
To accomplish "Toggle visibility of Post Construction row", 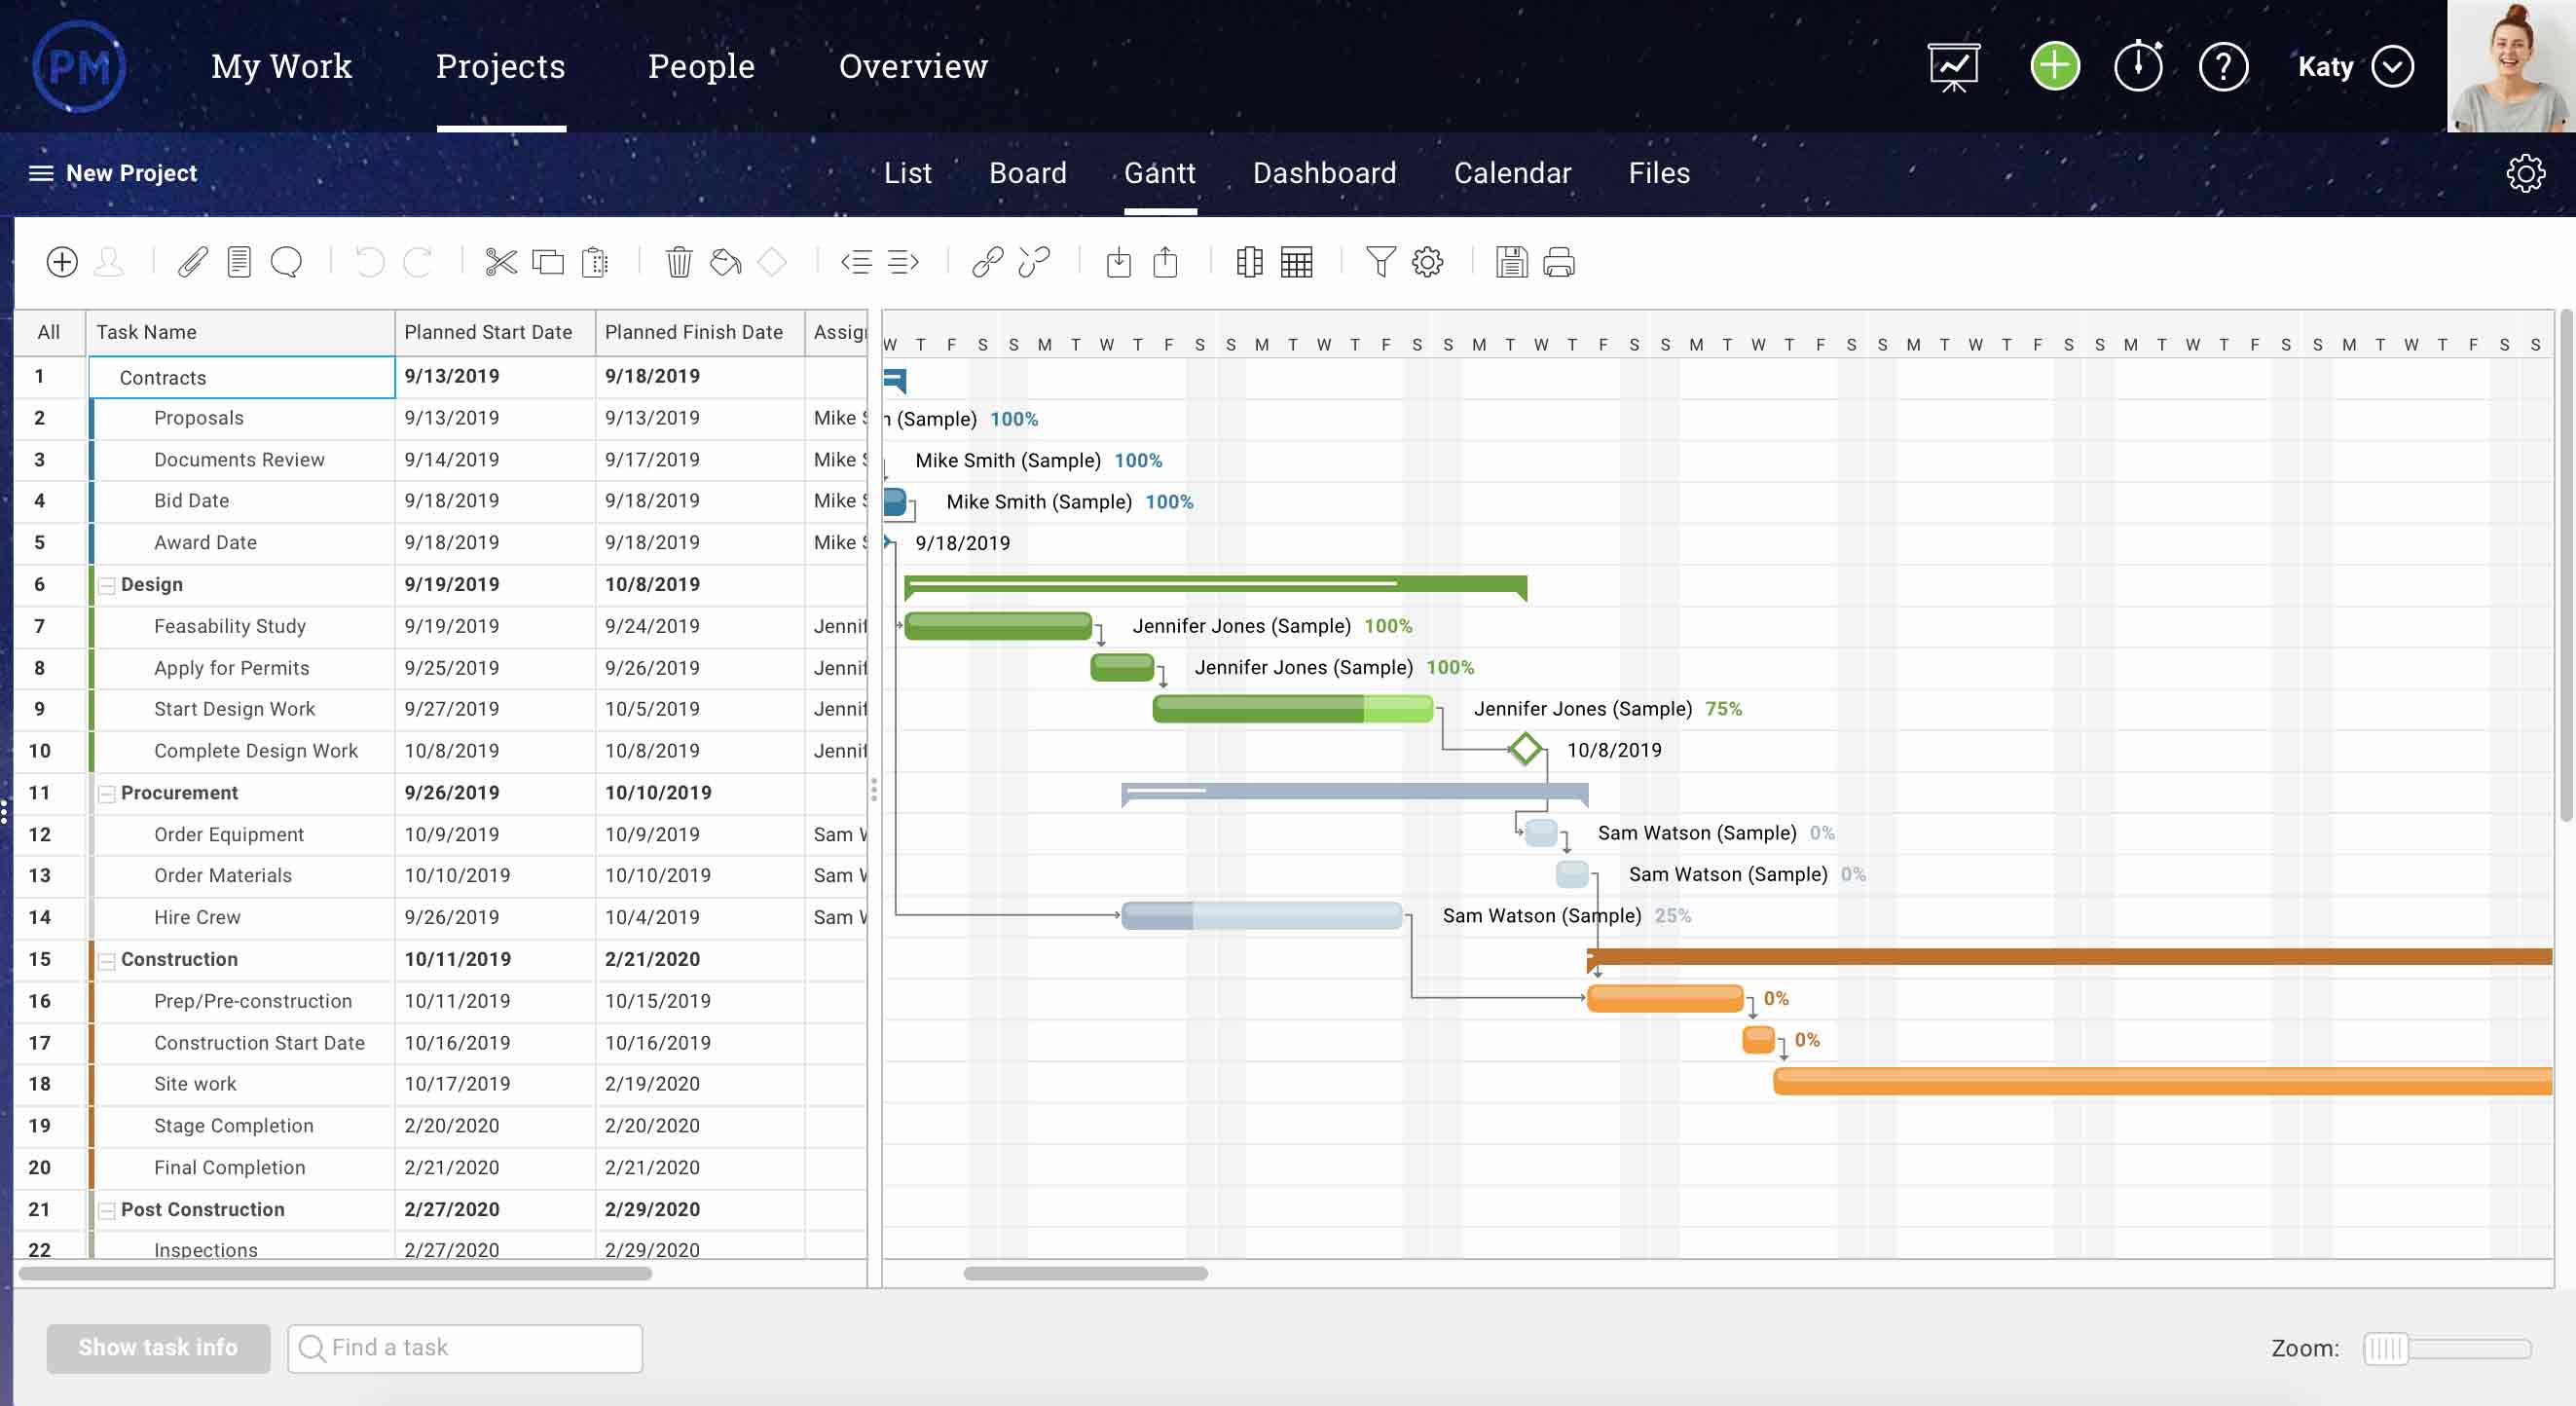I will pyautogui.click(x=107, y=1208).
